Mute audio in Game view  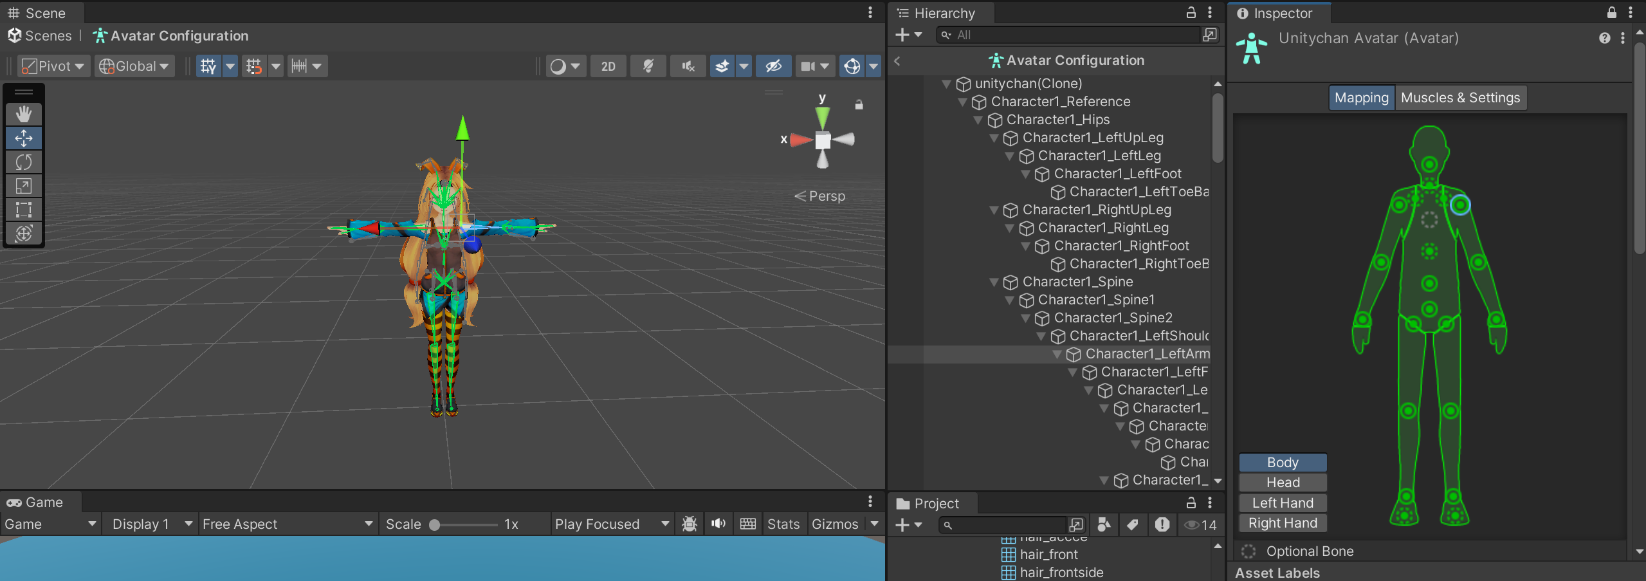click(718, 524)
